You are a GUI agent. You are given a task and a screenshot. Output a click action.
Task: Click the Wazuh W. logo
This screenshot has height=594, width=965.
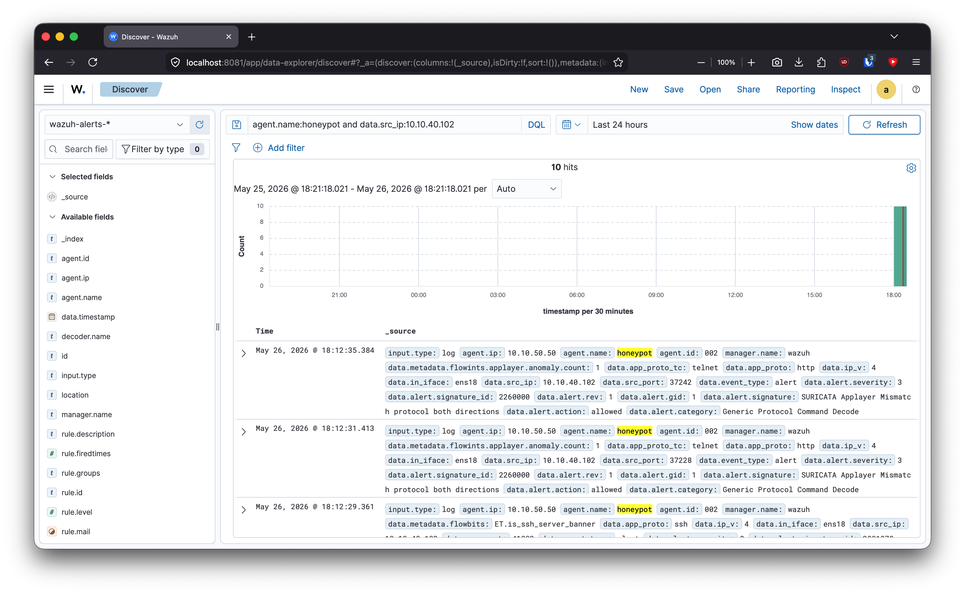point(78,90)
